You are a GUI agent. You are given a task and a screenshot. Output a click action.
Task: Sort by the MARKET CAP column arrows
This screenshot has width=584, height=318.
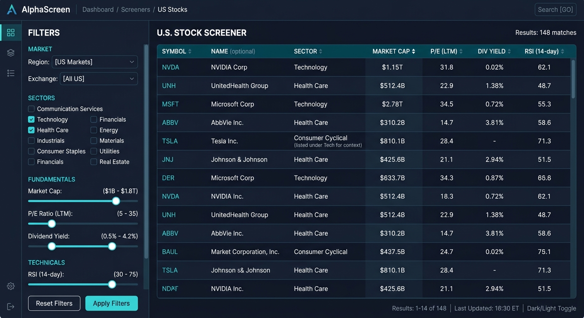pos(414,51)
